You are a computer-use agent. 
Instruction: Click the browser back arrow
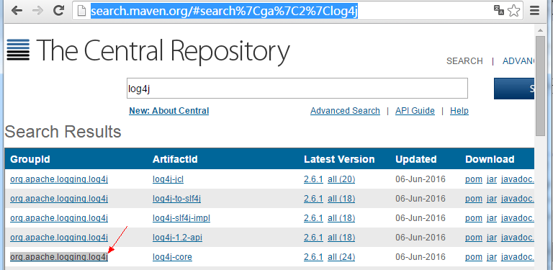[17, 11]
